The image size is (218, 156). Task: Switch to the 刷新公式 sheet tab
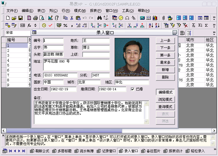pyautogui.click(x=40, y=151)
